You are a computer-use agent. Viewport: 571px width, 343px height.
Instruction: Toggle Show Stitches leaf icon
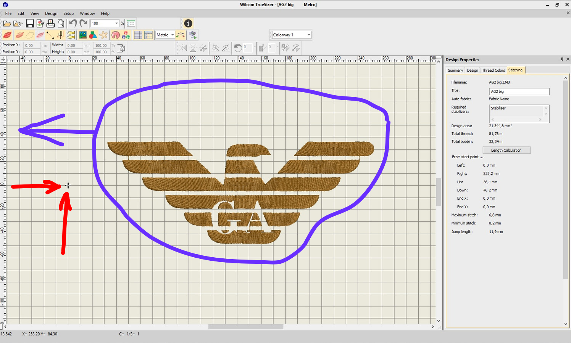pyautogui.click(x=19, y=35)
